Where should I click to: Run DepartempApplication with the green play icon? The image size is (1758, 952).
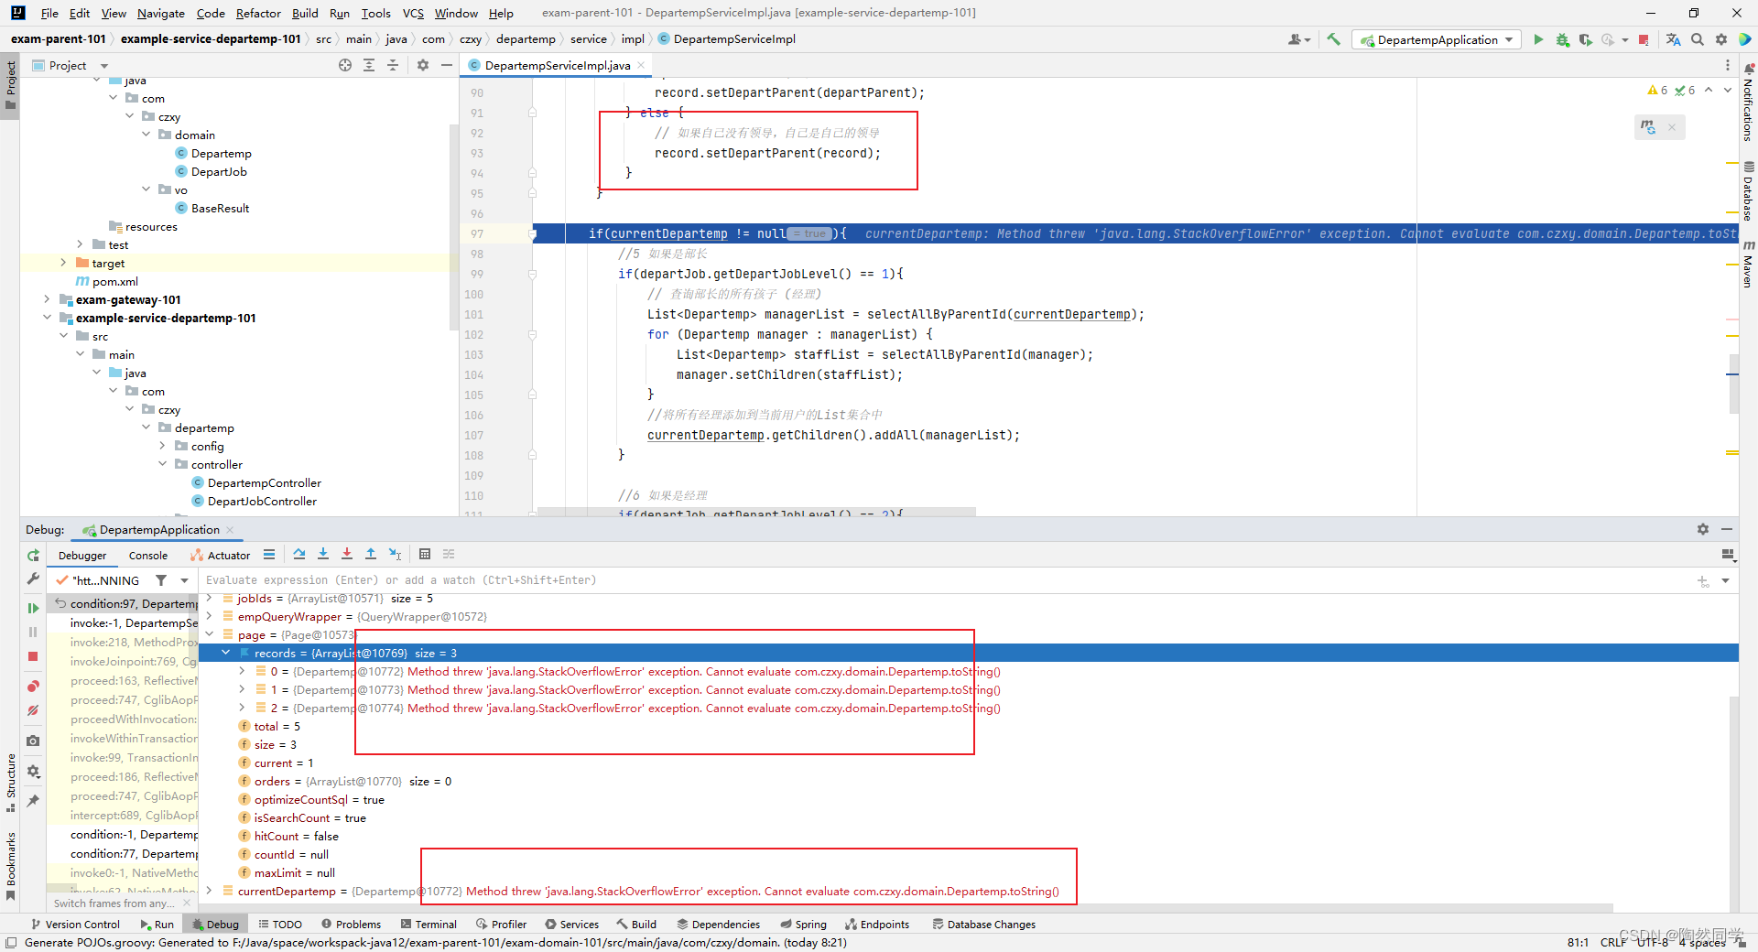click(x=1538, y=39)
